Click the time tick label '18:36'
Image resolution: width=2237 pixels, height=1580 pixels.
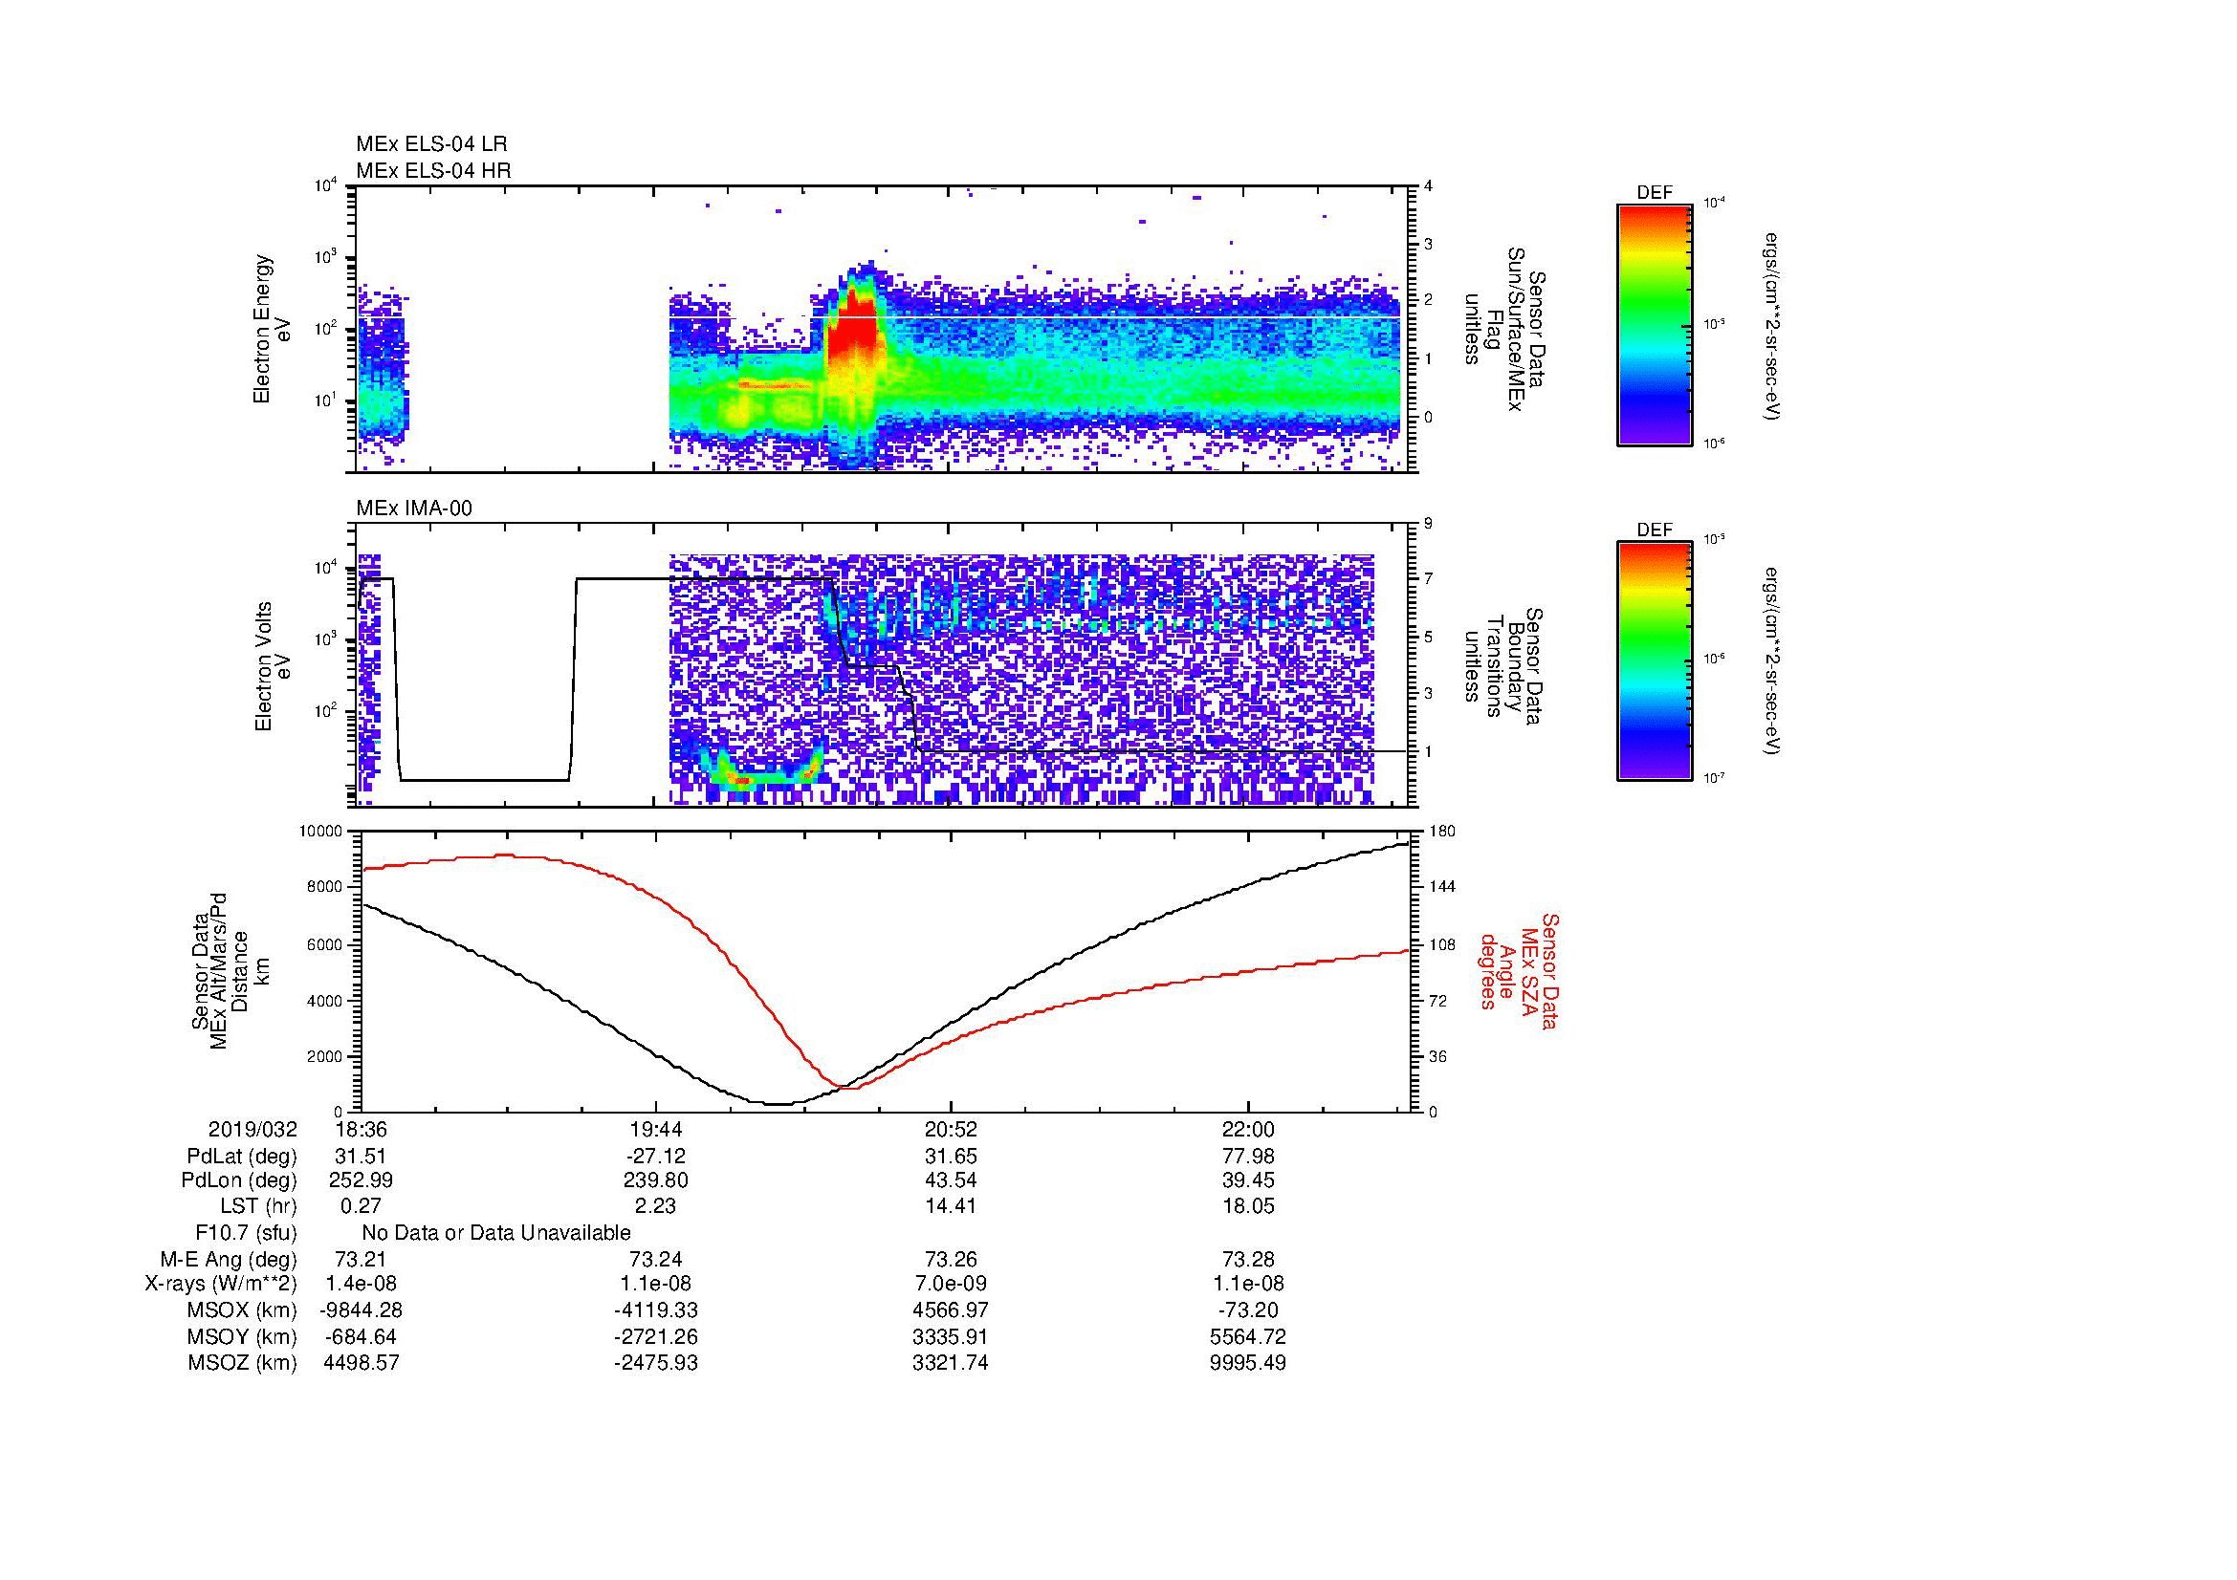click(362, 1129)
